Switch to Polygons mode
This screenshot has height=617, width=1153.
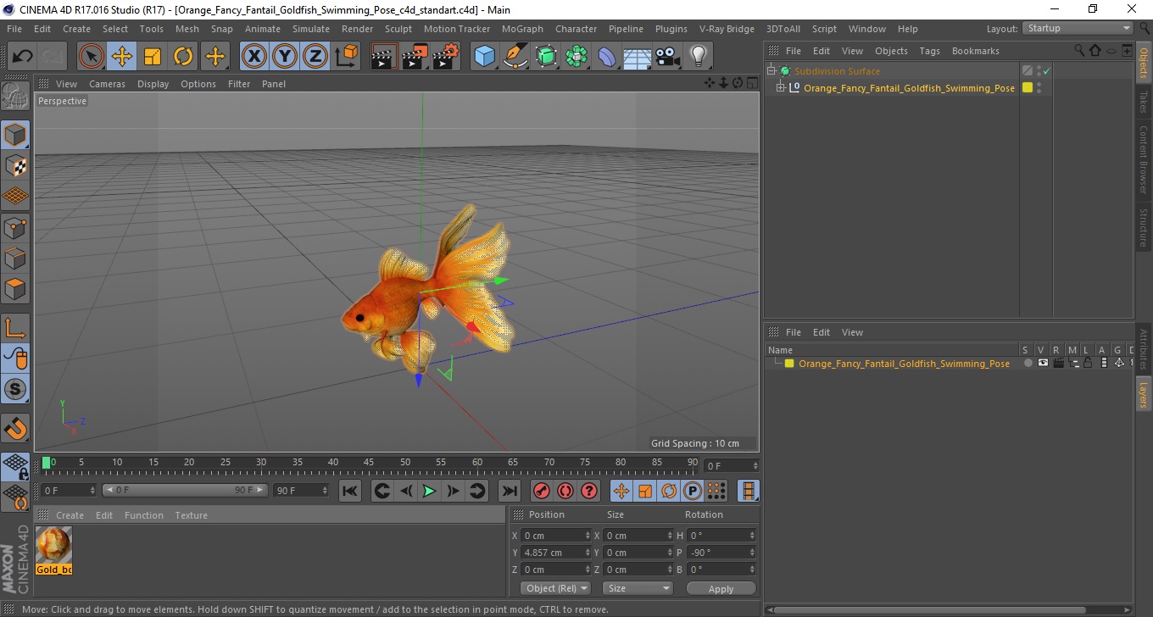coord(15,289)
